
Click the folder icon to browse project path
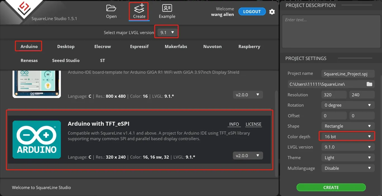click(369, 84)
